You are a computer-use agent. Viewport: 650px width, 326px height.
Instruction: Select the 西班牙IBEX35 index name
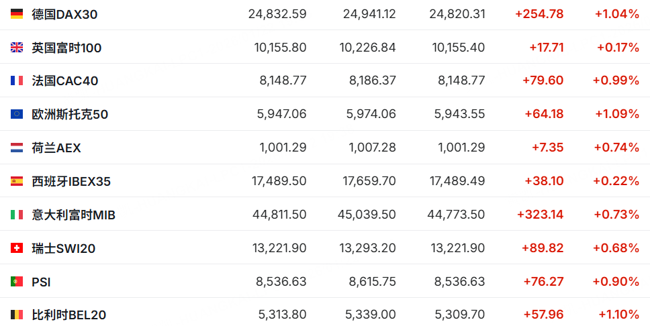pos(71,181)
